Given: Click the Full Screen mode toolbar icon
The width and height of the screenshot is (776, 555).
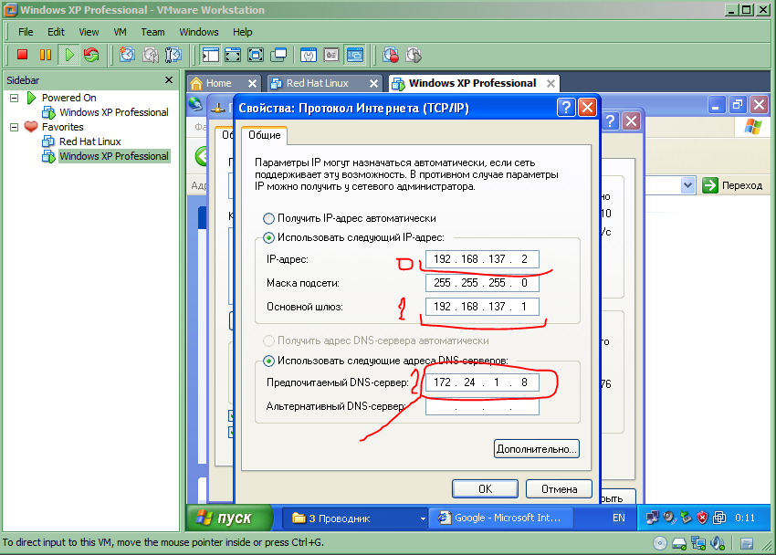Looking at the screenshot, I should (256, 55).
